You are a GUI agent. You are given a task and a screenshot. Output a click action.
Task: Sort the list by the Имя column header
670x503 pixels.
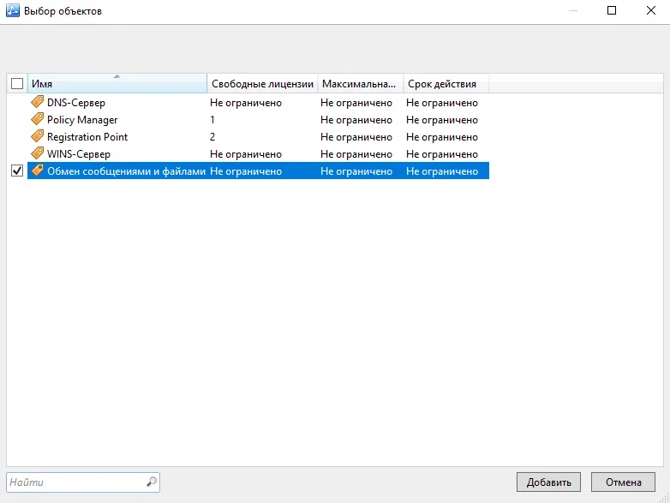tap(117, 83)
